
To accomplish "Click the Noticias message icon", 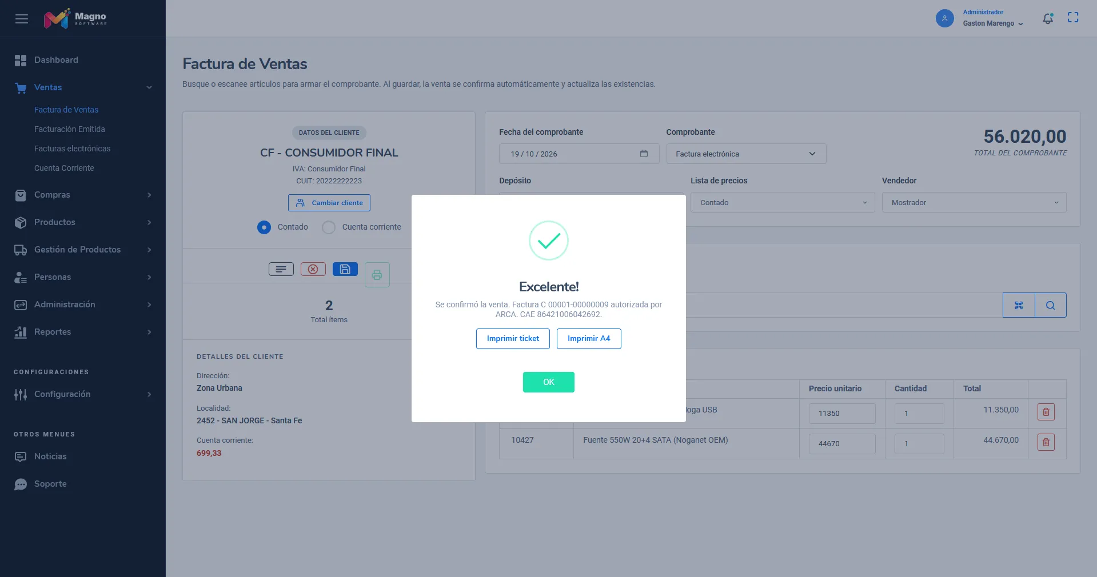I will (21, 456).
